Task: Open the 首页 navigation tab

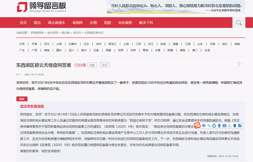Action: [x=23, y=23]
